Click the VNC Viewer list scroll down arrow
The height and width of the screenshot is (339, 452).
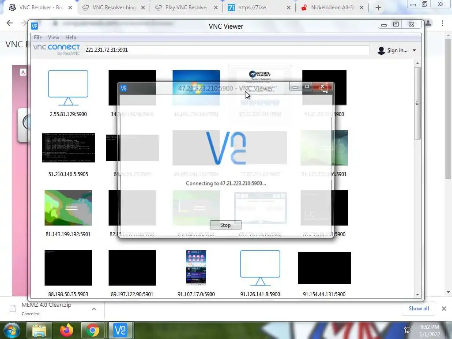[x=418, y=294]
